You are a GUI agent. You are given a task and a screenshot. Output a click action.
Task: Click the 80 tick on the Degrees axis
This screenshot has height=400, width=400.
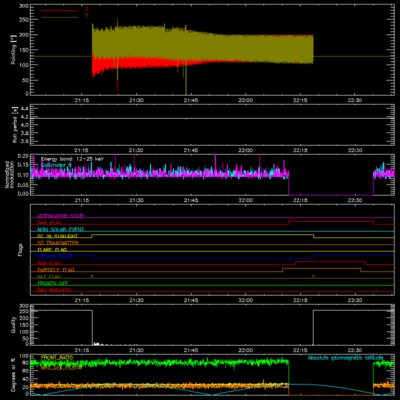click(25, 363)
